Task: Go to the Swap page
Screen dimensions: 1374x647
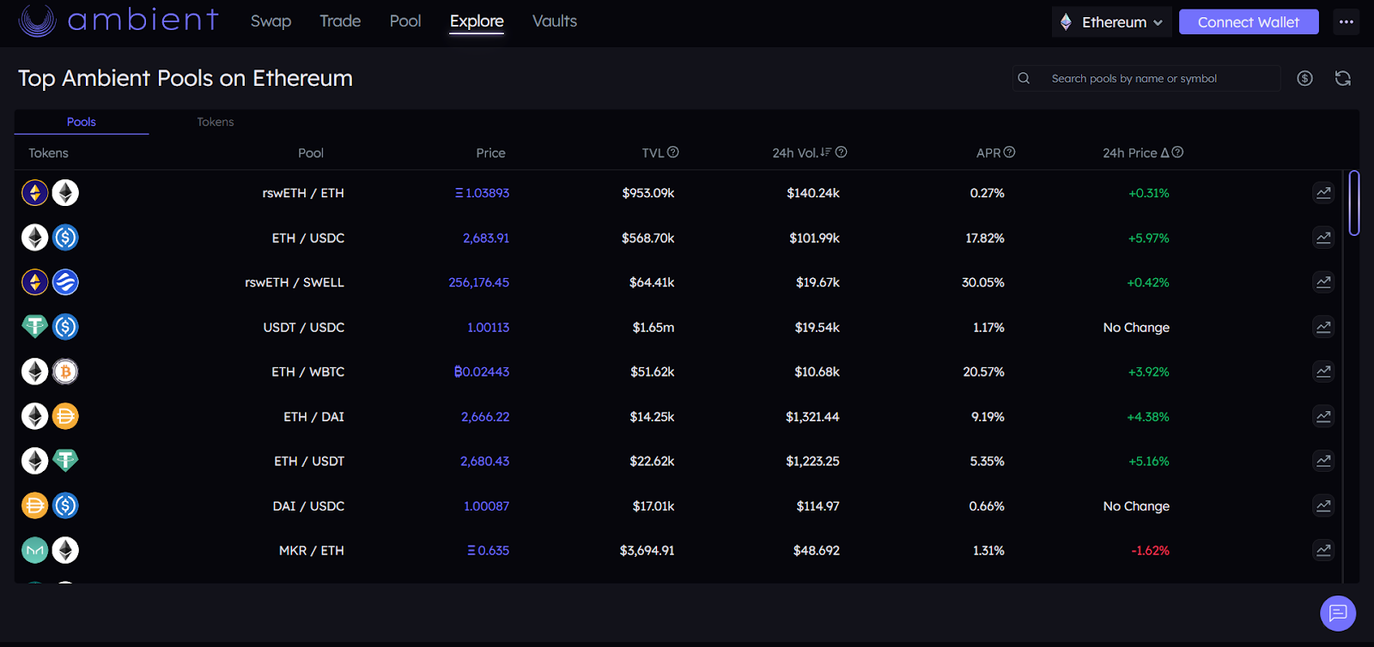Action: (271, 21)
